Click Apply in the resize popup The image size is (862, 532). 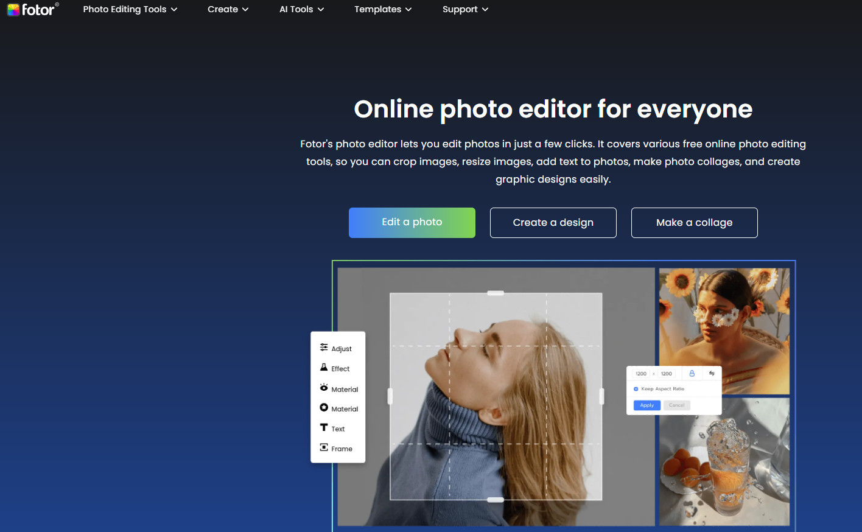click(647, 405)
